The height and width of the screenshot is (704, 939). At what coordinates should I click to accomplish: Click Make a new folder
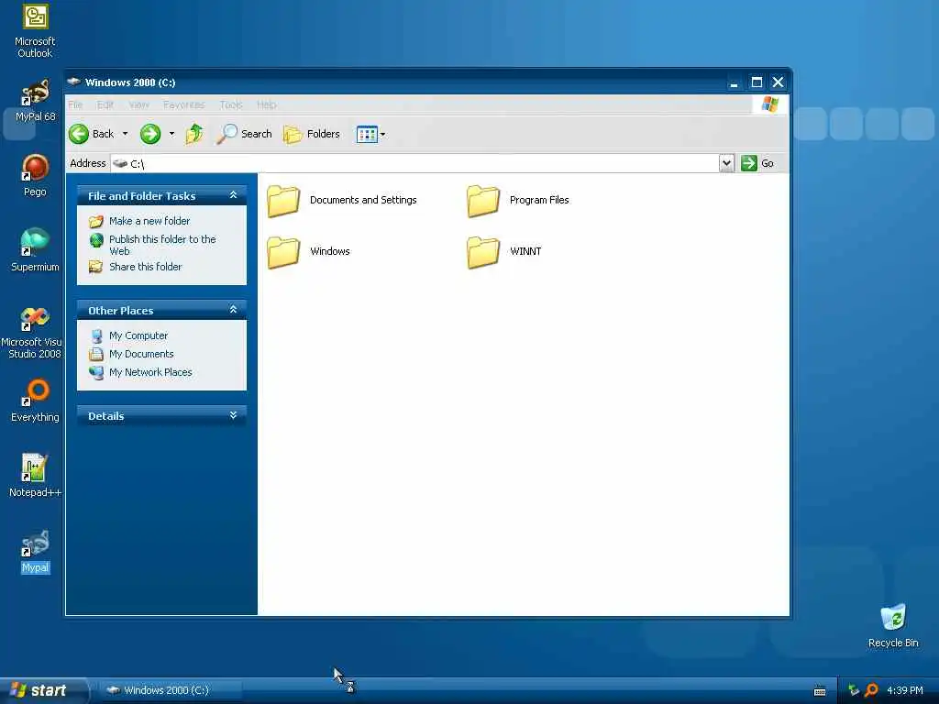pyautogui.click(x=149, y=221)
